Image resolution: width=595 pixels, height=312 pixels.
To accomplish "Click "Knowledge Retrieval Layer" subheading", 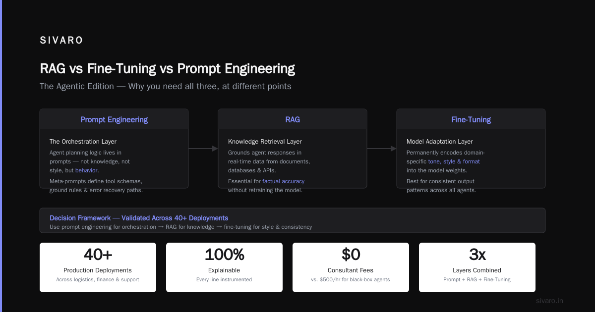I will tap(265, 142).
